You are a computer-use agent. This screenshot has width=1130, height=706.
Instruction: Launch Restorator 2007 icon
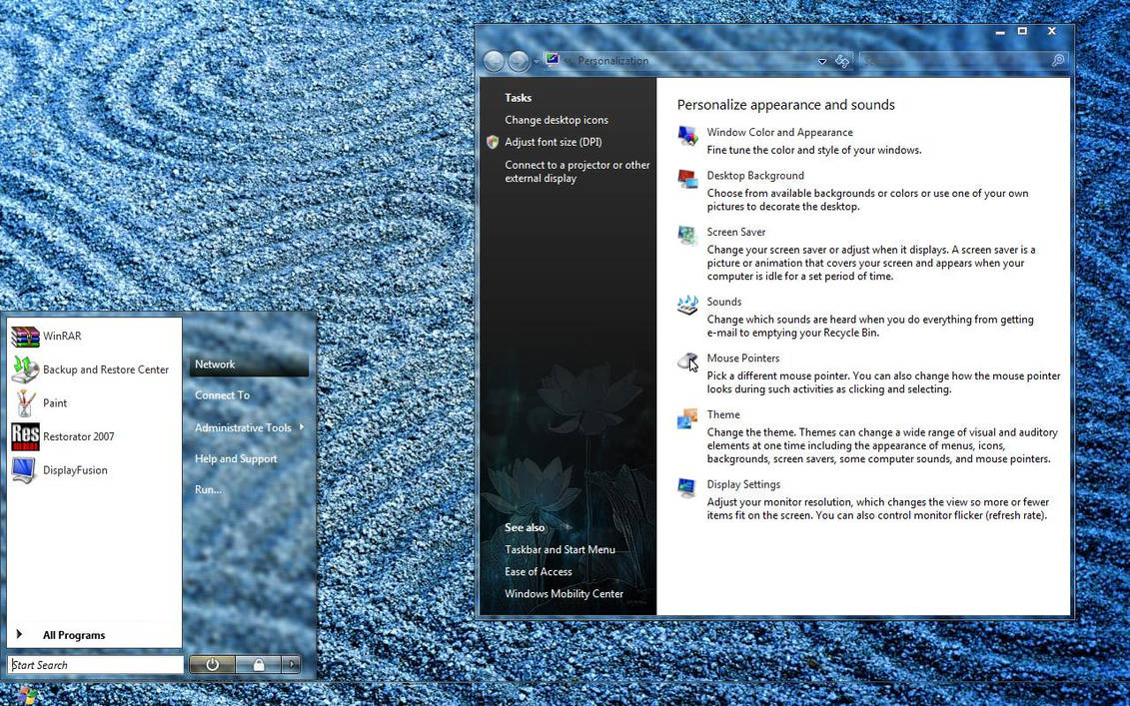[25, 436]
